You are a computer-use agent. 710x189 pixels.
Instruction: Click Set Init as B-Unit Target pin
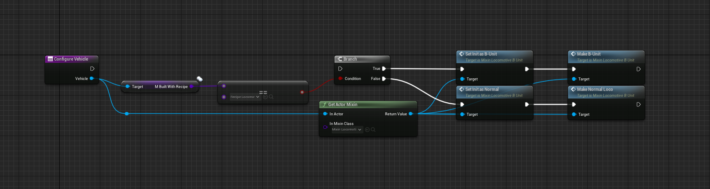pyautogui.click(x=462, y=79)
